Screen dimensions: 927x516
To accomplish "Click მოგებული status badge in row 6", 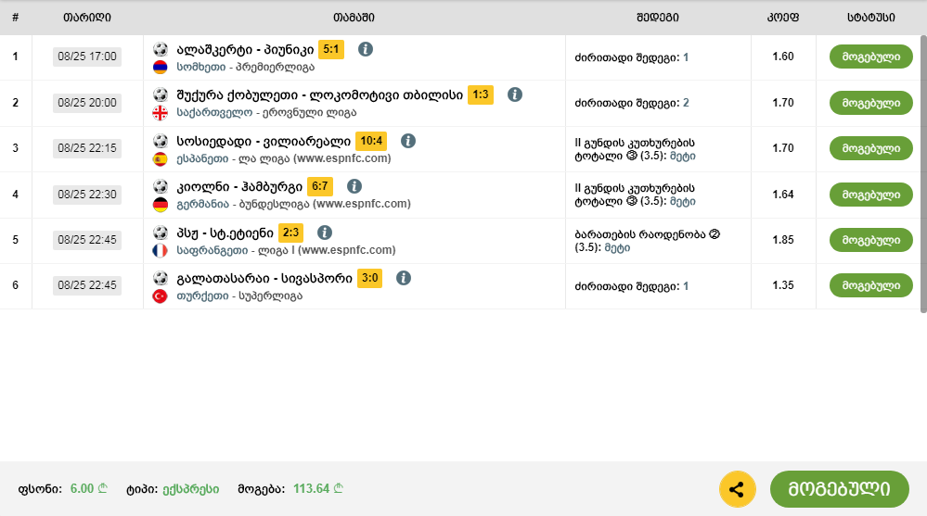I will coord(870,285).
